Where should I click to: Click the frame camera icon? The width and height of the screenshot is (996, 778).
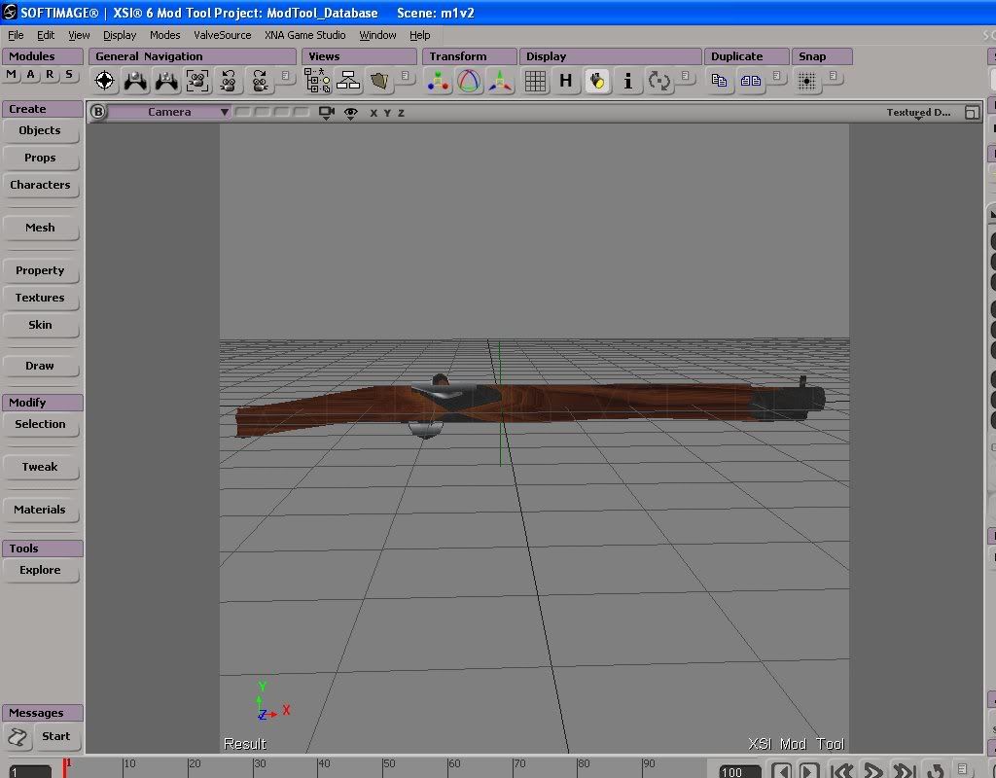point(197,81)
